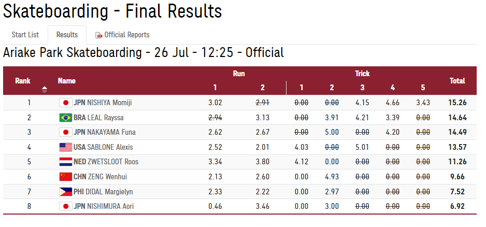Viewport: 486px width, 227px height.
Task: Click the China flag beside ZENG Wenhui
Action: pos(65,177)
